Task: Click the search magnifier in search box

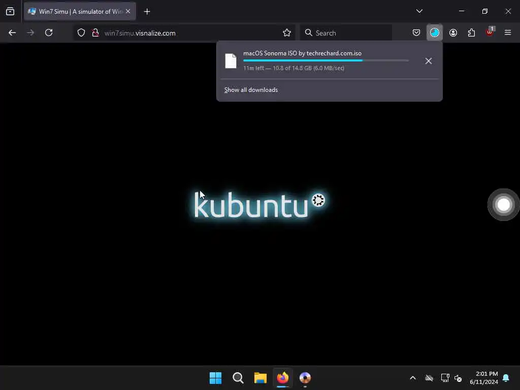Action: 308,33
